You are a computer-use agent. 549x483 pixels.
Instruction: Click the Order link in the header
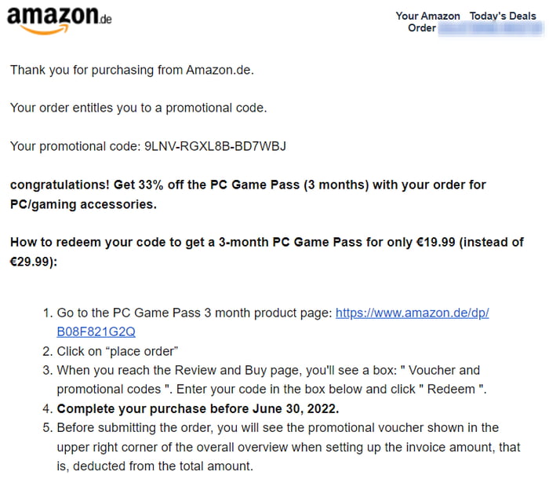point(421,28)
